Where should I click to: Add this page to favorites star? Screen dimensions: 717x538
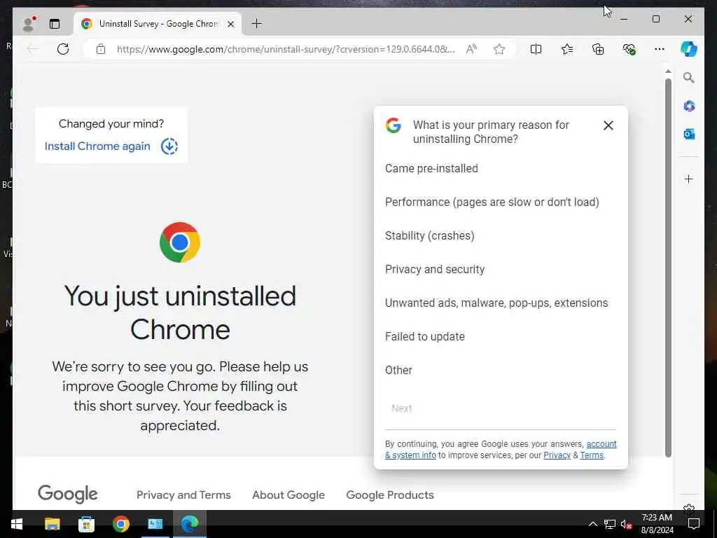[x=499, y=49]
